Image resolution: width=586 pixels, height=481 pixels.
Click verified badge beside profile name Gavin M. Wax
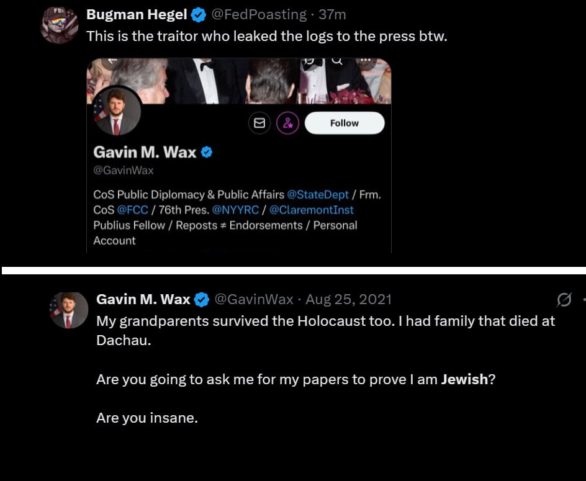pyautogui.click(x=207, y=151)
